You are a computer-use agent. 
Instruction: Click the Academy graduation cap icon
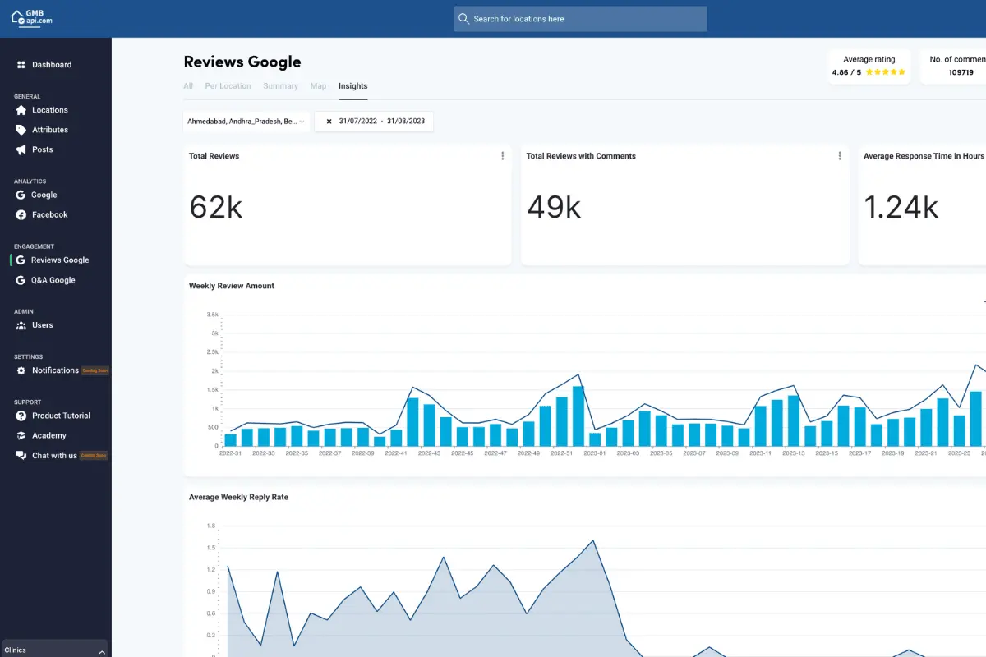(21, 435)
